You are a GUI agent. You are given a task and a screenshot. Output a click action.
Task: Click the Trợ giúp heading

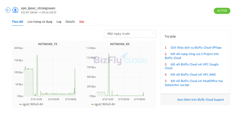point(170,37)
